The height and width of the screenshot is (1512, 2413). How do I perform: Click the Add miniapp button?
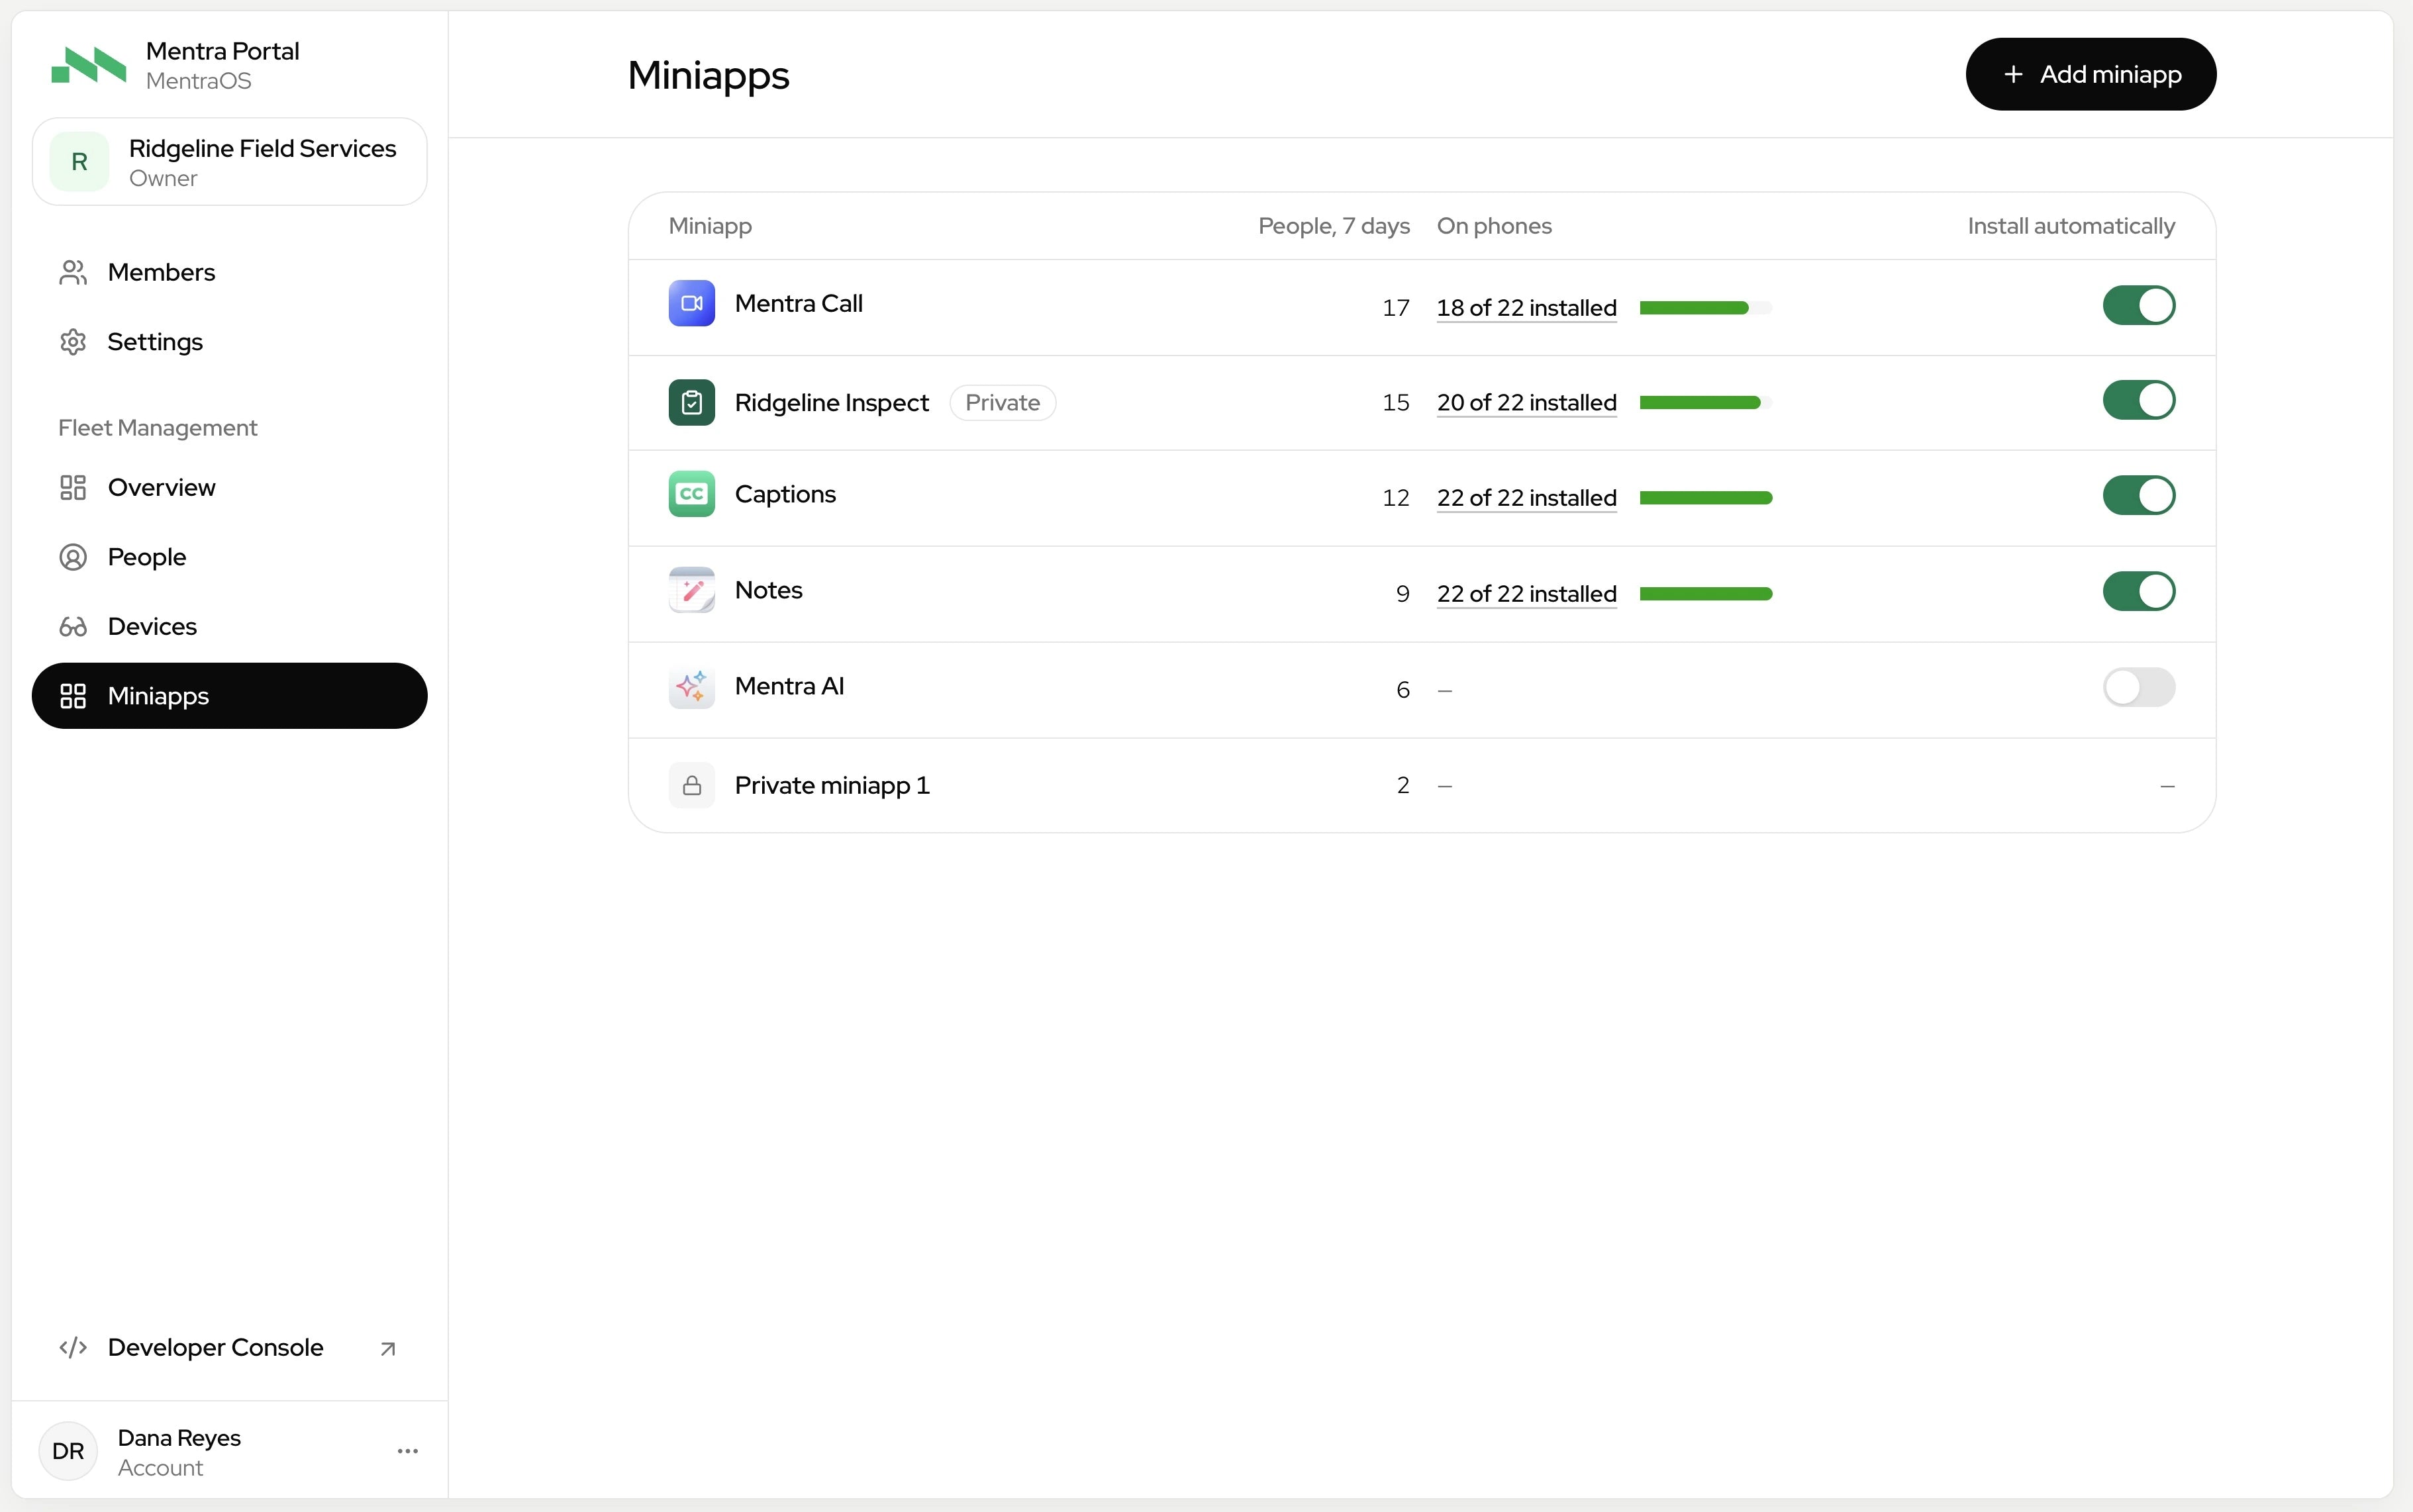point(2090,74)
